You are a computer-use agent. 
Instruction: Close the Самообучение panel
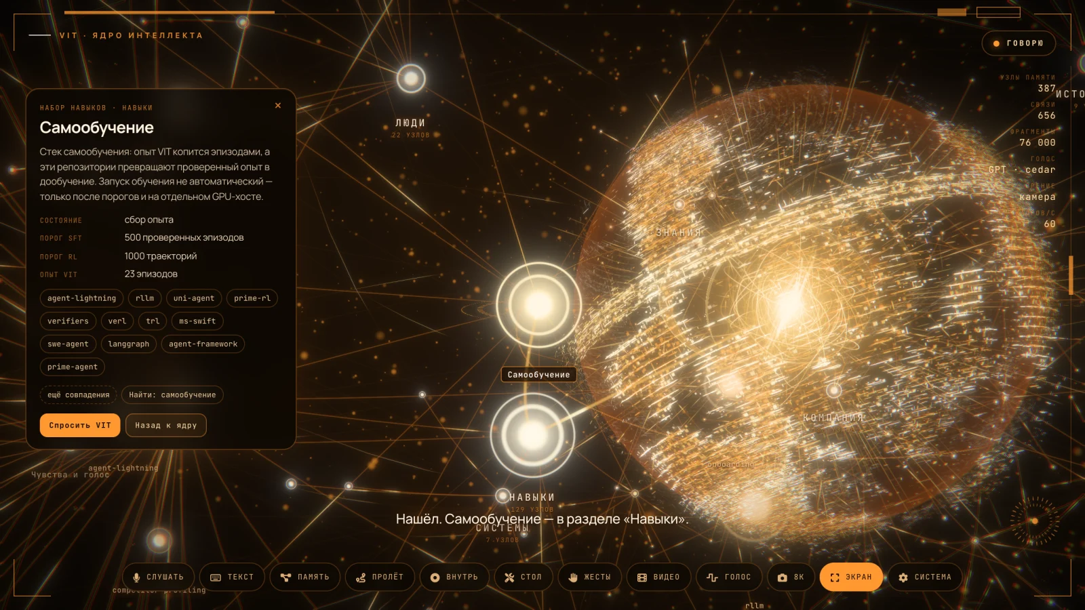pyautogui.click(x=278, y=106)
